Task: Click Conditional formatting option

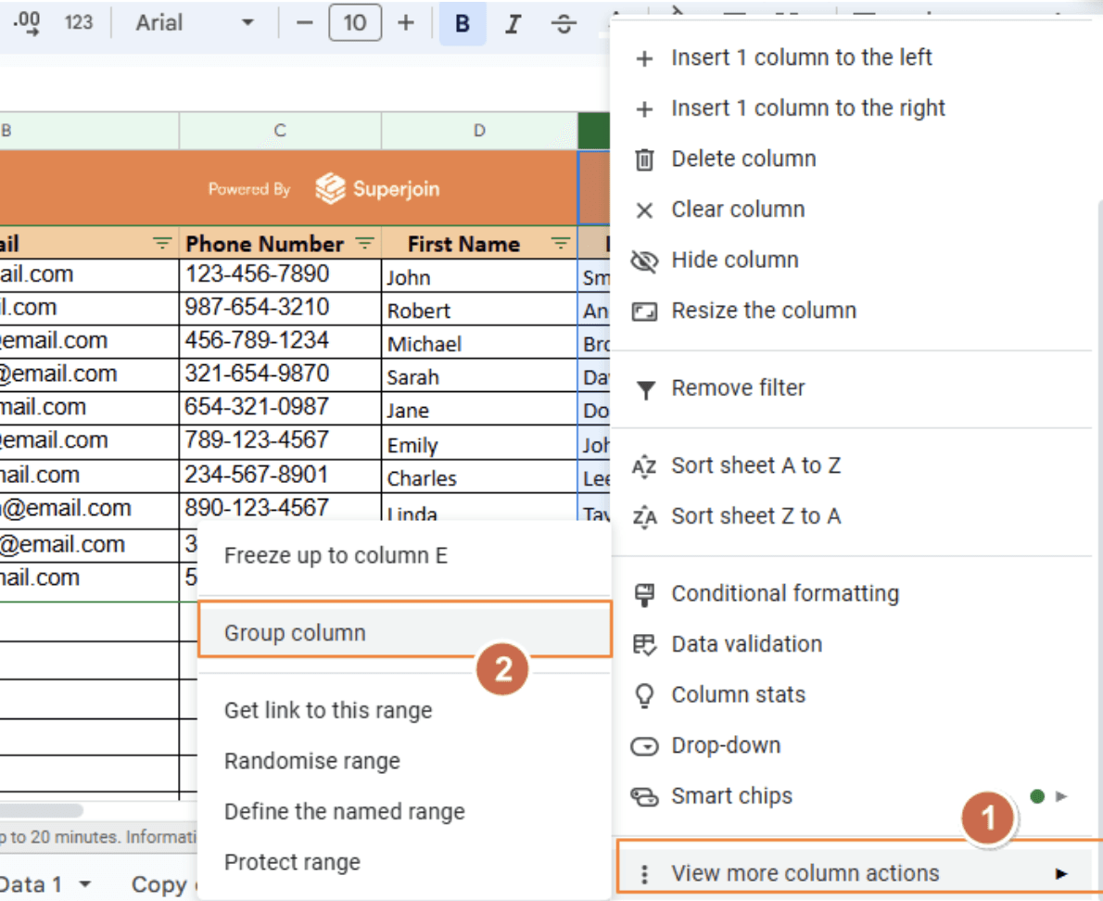Action: (784, 593)
